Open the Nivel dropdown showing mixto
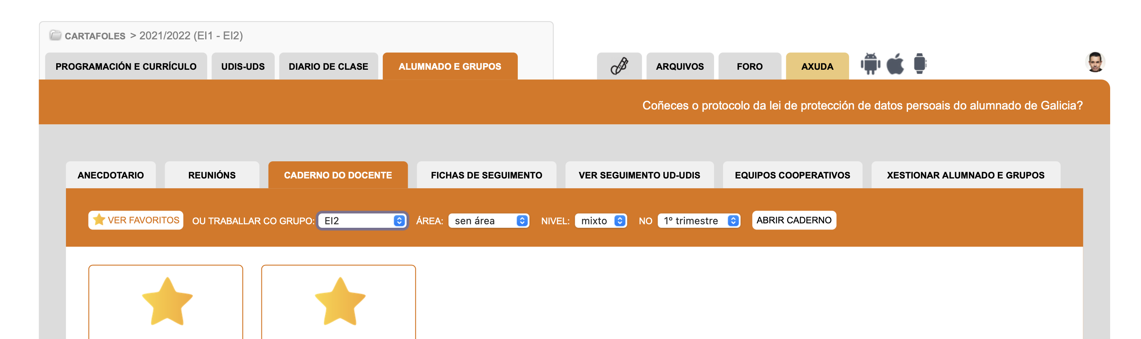Screen dimensions: 1141x339 point(601,221)
